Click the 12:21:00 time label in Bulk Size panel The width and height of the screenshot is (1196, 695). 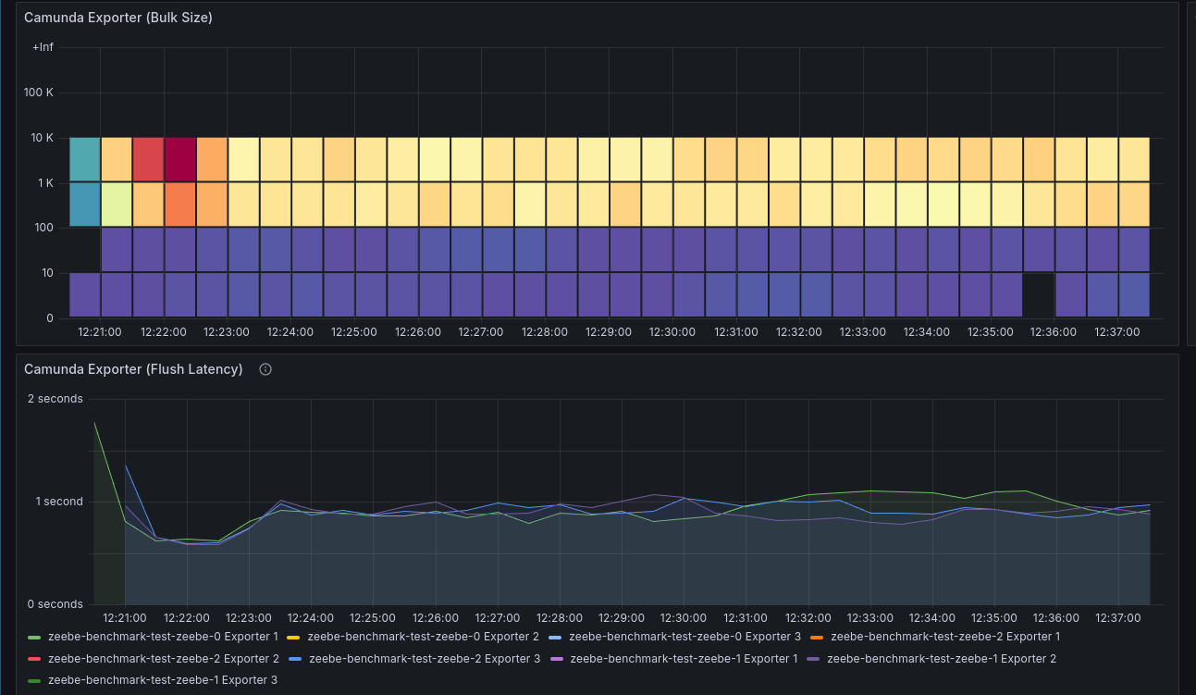click(x=100, y=331)
